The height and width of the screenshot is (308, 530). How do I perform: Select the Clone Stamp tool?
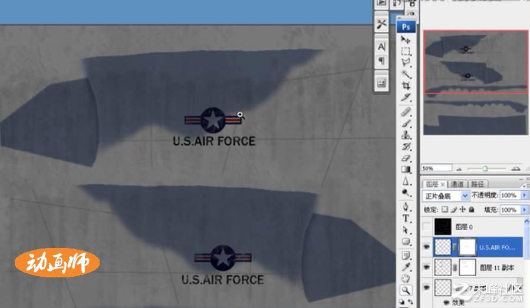tap(406, 135)
